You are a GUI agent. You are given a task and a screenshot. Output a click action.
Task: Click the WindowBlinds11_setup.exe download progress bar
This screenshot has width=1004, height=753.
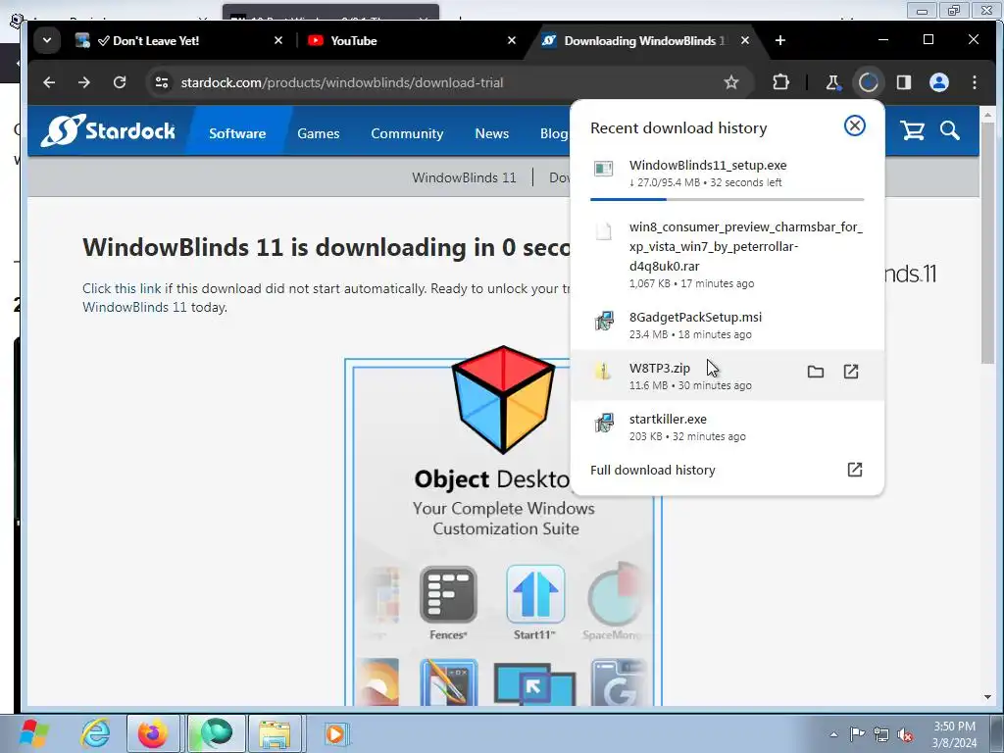pos(727,199)
